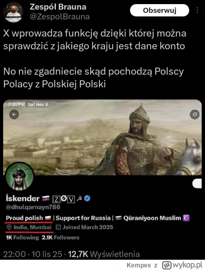Click the blue verified badge next to İskender

click(87, 198)
